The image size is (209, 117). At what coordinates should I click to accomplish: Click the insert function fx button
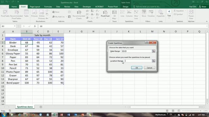[35, 26]
